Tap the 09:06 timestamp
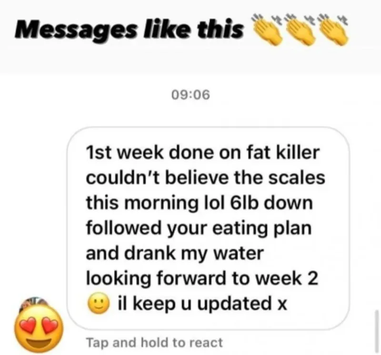 click(190, 95)
